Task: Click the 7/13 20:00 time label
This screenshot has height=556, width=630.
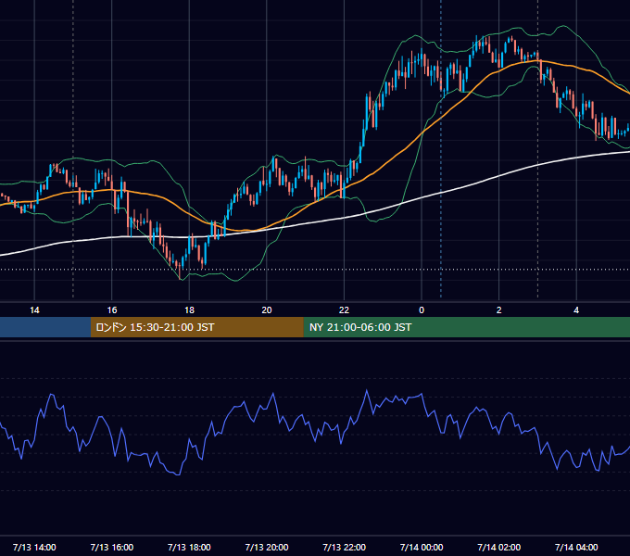Action: pyautogui.click(x=267, y=547)
